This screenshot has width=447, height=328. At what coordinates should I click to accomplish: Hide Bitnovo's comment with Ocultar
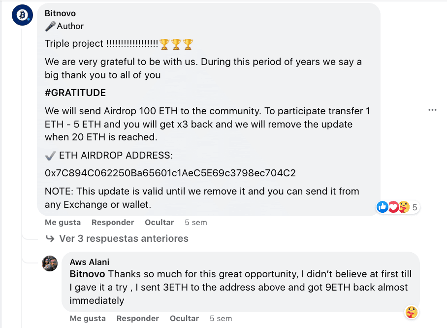159,223
